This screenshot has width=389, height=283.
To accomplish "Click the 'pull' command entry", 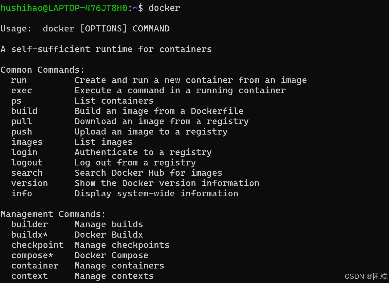I will coord(21,121).
